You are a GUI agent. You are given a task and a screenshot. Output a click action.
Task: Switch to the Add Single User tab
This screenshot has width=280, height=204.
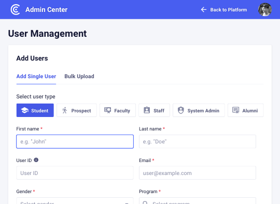[x=36, y=76]
